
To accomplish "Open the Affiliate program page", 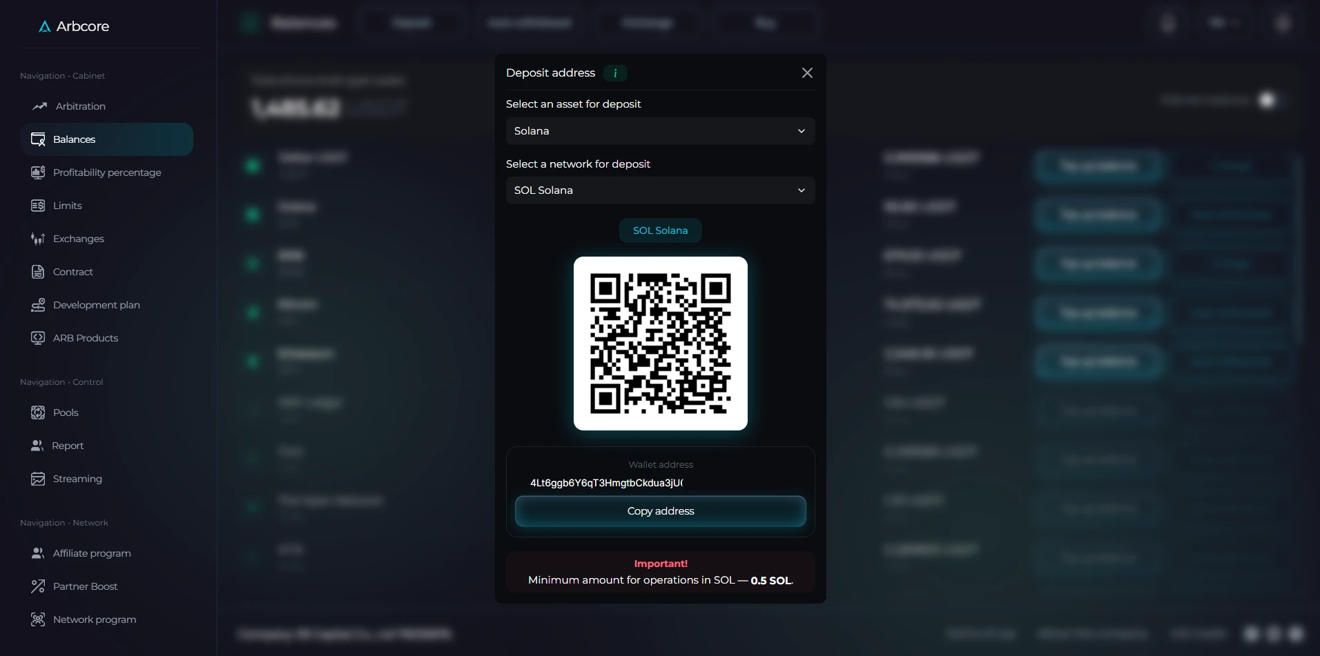I will click(92, 553).
